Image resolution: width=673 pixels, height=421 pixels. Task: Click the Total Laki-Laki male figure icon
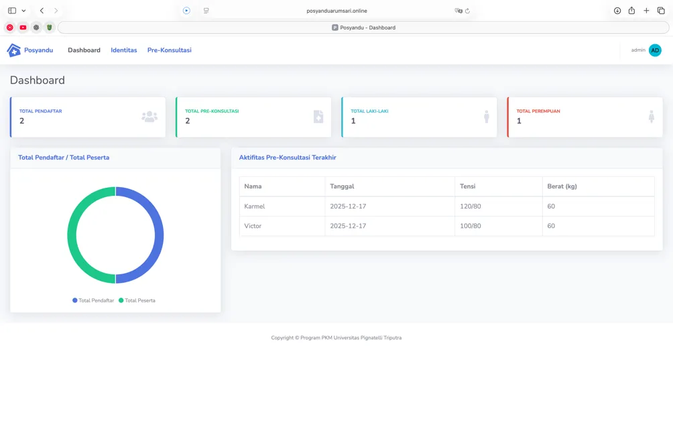pyautogui.click(x=486, y=117)
